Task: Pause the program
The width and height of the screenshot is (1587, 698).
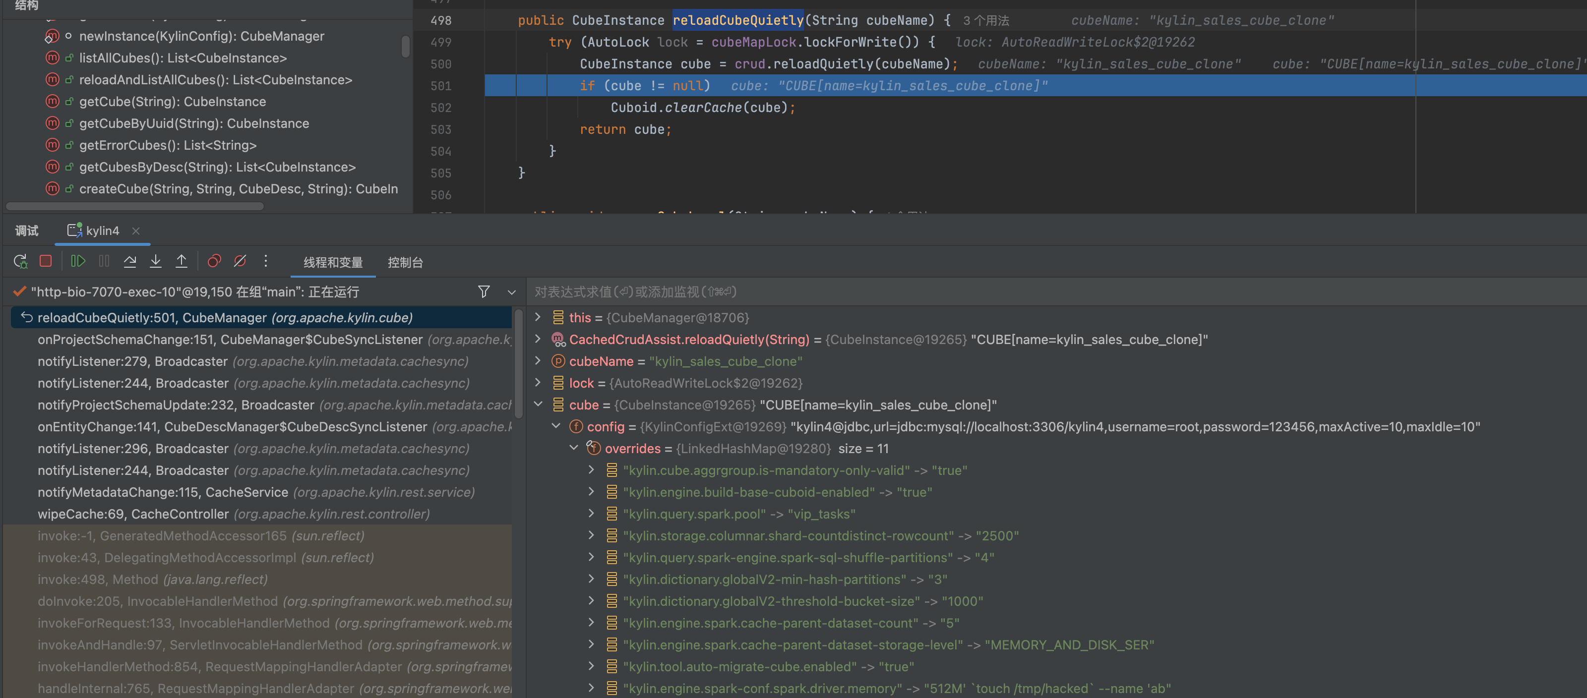Action: tap(104, 261)
